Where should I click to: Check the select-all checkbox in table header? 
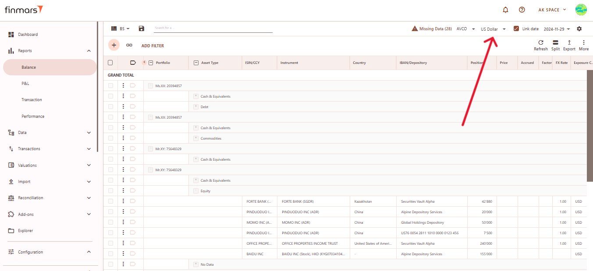(x=110, y=63)
